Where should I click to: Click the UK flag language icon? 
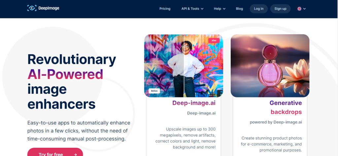click(x=299, y=9)
